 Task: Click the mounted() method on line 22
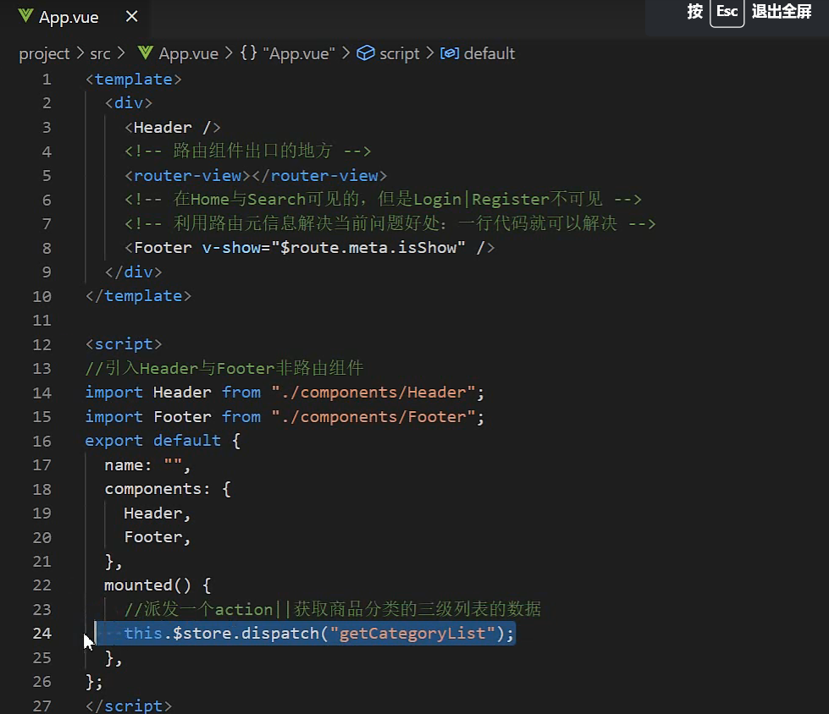[147, 585]
